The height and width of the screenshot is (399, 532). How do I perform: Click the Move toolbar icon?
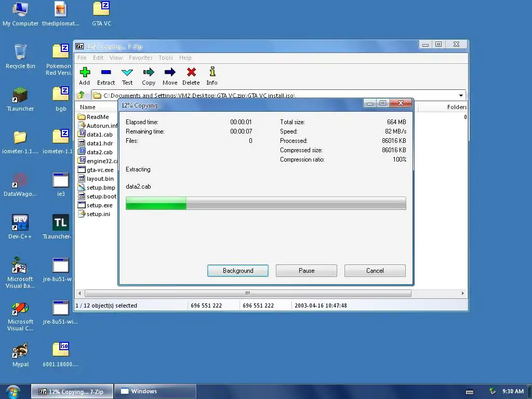point(170,76)
